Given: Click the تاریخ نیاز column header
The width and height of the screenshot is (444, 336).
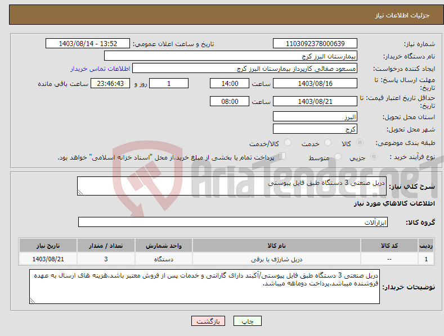Looking at the screenshot, I should pyautogui.click(x=48, y=246).
